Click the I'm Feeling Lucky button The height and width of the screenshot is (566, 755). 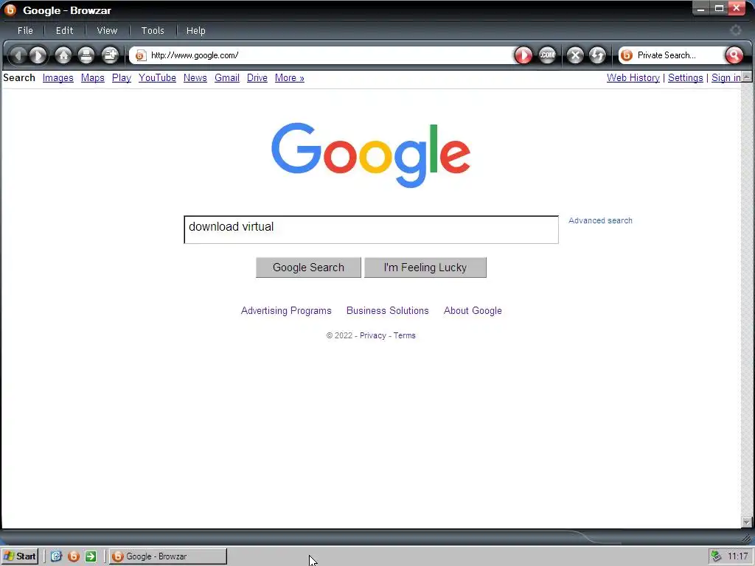pos(425,268)
